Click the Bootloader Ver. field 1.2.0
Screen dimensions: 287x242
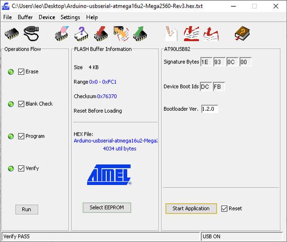click(x=210, y=109)
